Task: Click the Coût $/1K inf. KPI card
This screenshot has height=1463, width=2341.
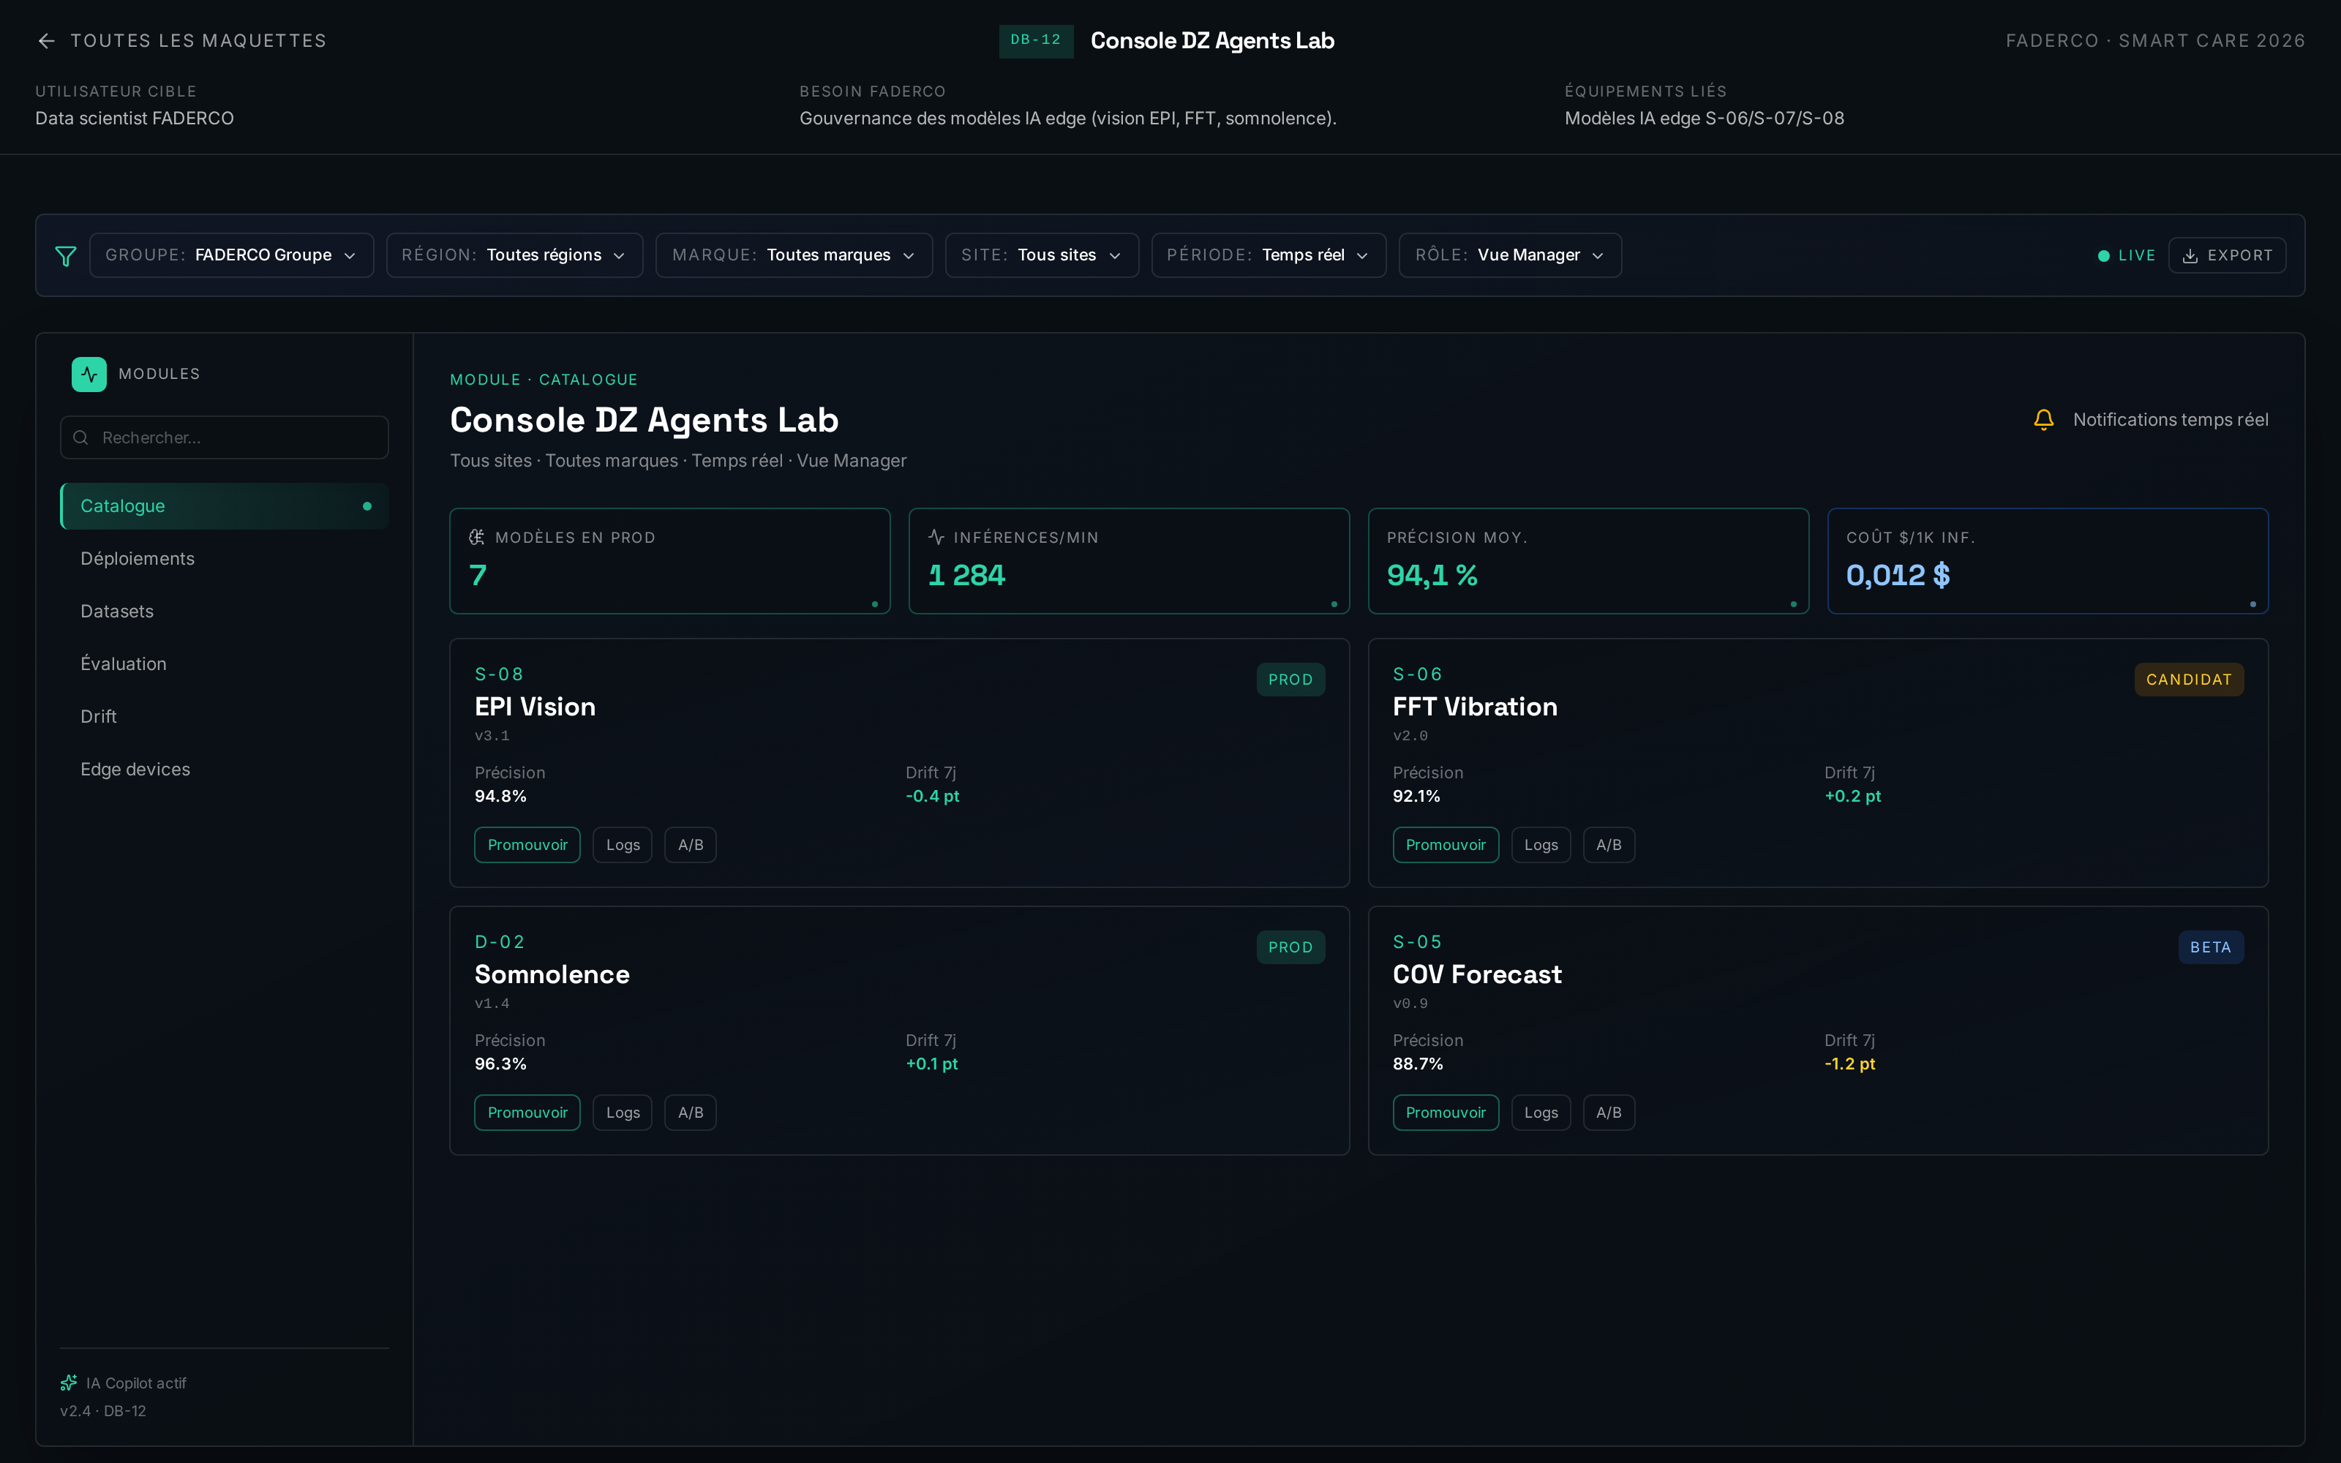Action: click(x=2048, y=561)
